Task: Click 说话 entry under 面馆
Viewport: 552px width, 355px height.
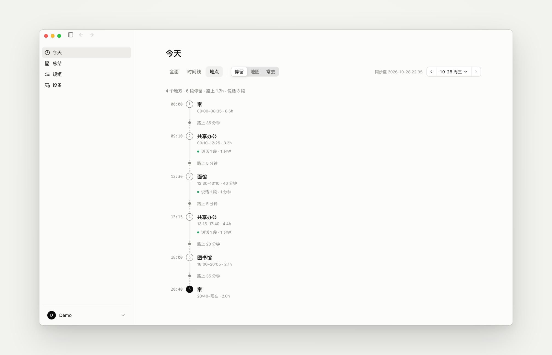Action: 214,192
